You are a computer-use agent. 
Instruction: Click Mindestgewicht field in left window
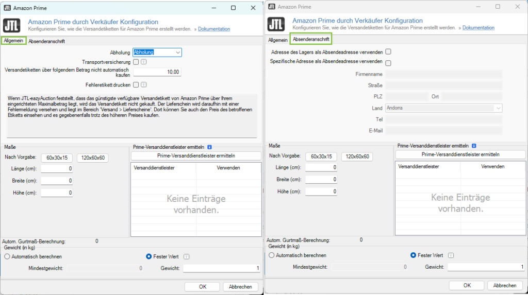click(x=105, y=268)
